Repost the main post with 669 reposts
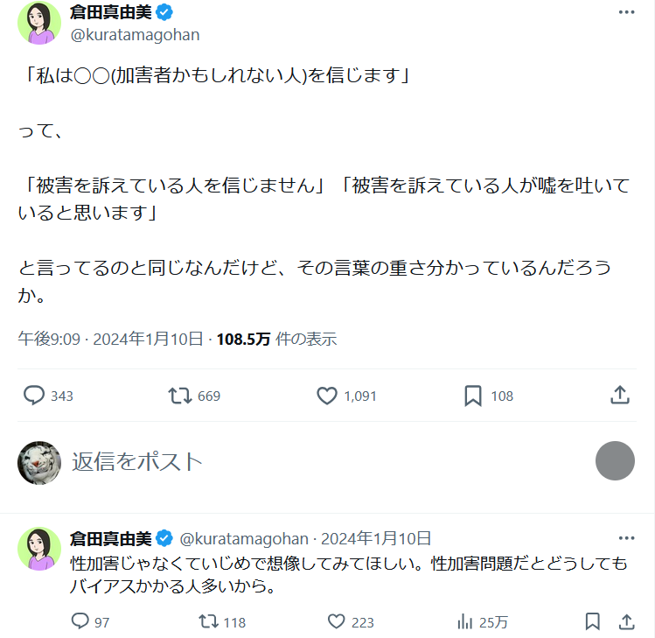 pyautogui.click(x=180, y=396)
